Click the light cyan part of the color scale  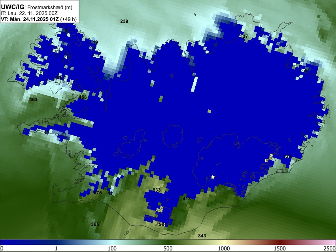click(113, 242)
